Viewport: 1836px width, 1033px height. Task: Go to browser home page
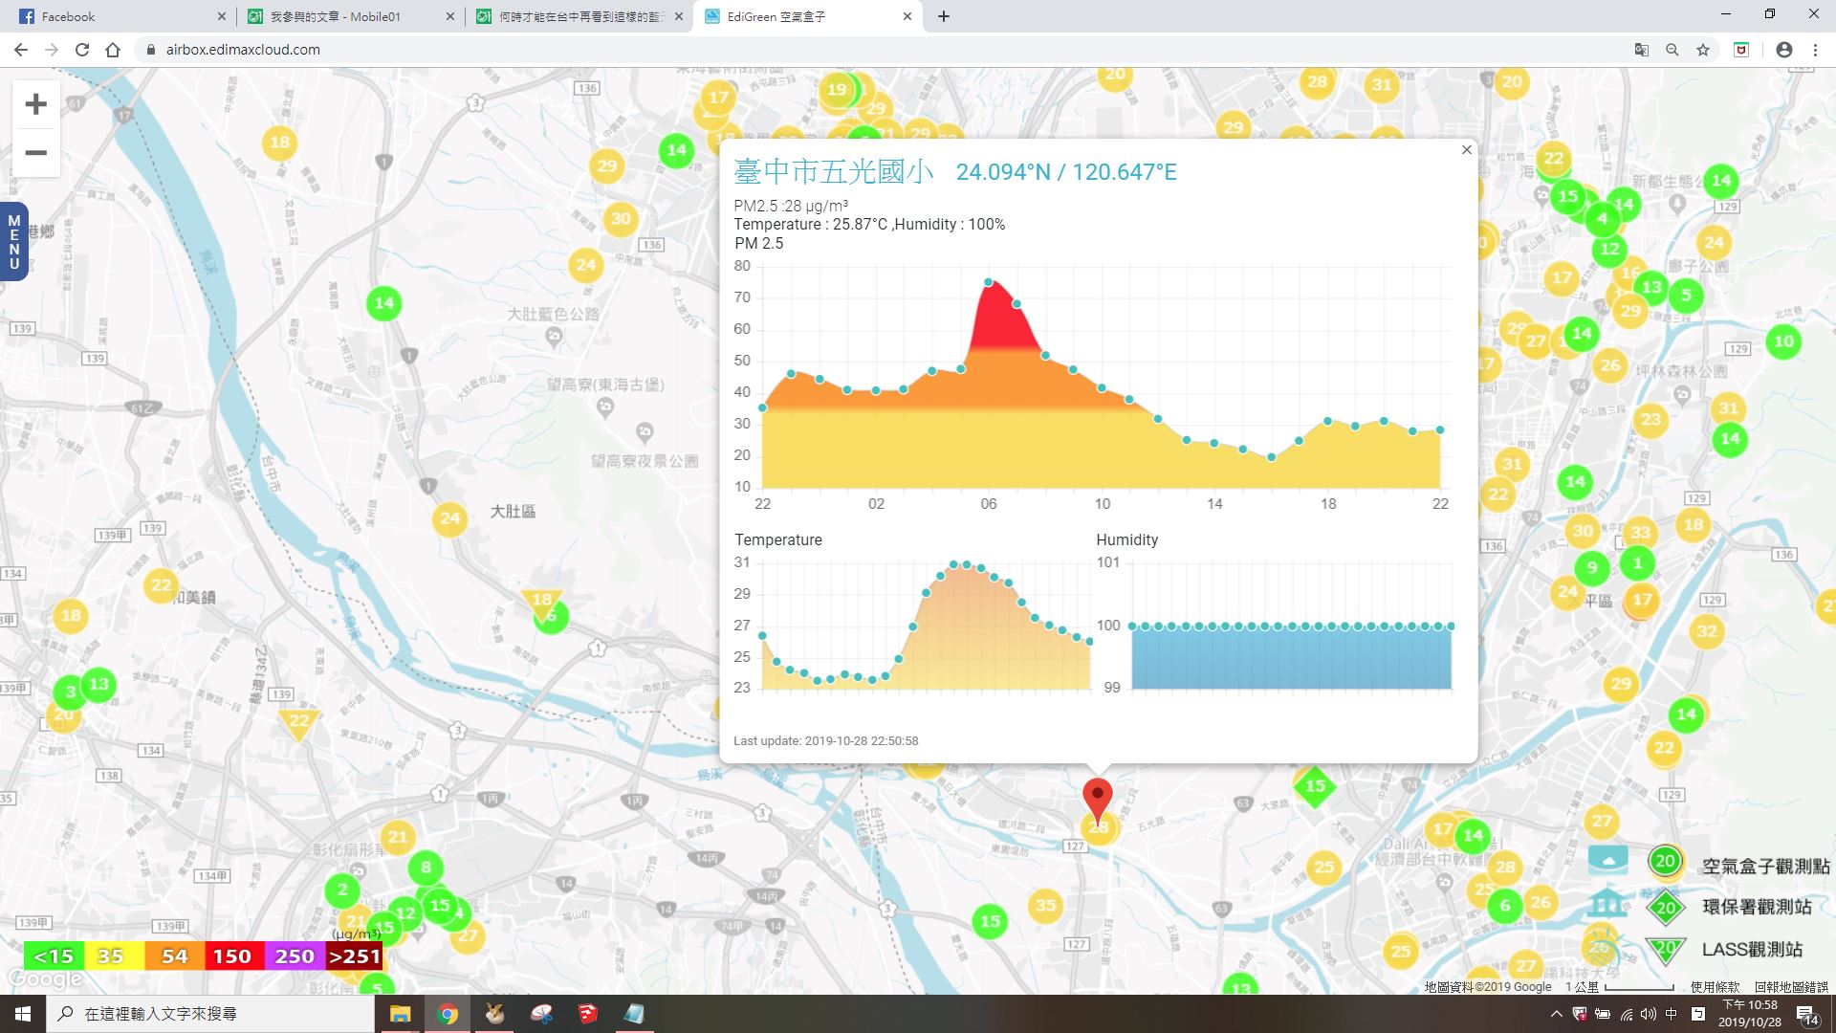113,50
